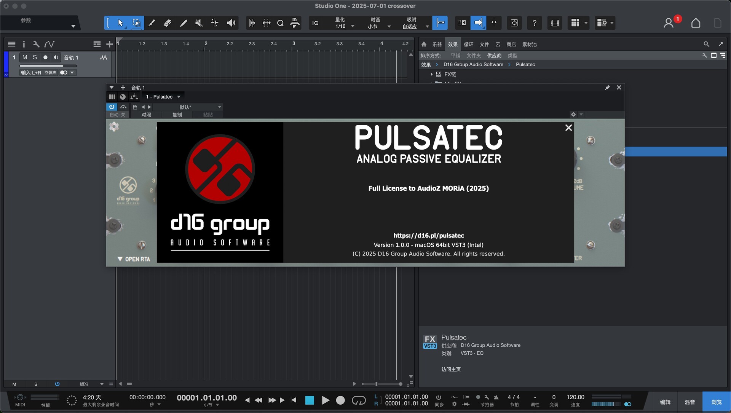Image resolution: width=731 pixels, height=413 pixels.
Task: Click browser home icon
Action: click(x=424, y=44)
